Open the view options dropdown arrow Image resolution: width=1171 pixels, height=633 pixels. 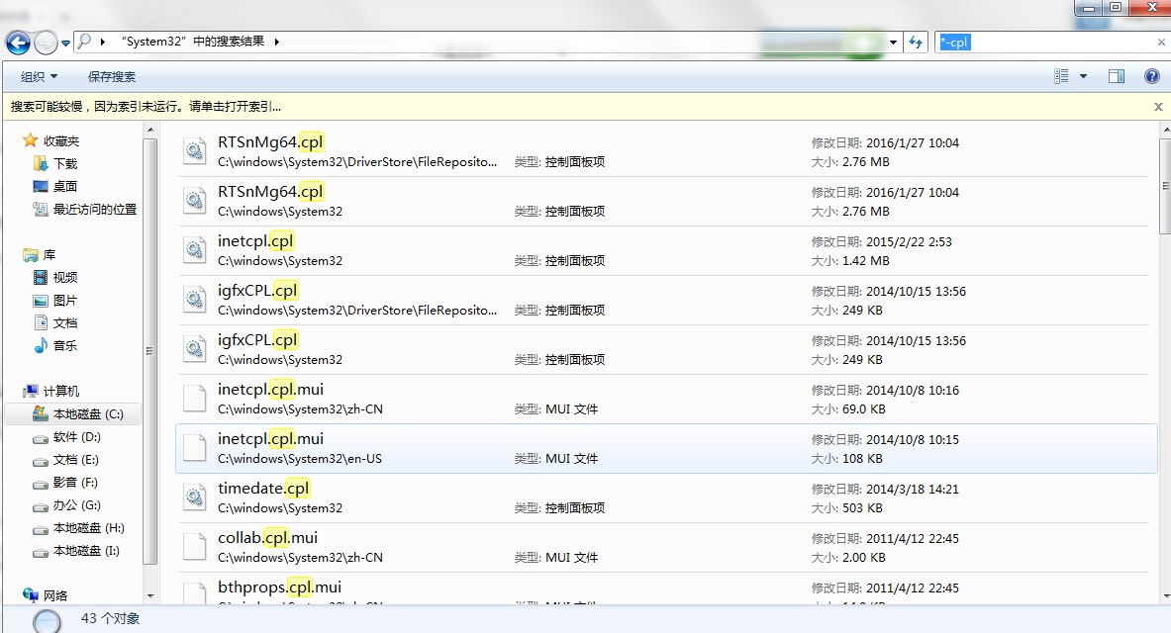pyautogui.click(x=1083, y=76)
